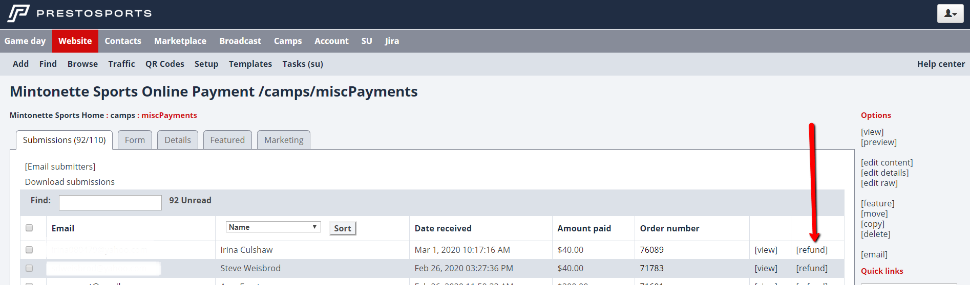Click [edit content] option

(x=887, y=162)
